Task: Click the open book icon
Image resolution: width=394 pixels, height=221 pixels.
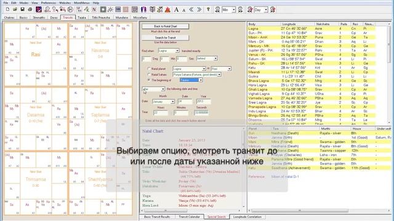Action: coord(152,10)
